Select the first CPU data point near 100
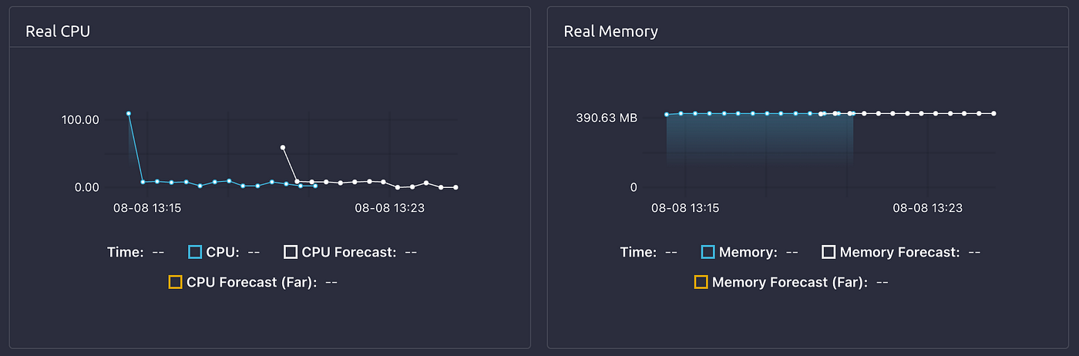The width and height of the screenshot is (1079, 356). 129,113
